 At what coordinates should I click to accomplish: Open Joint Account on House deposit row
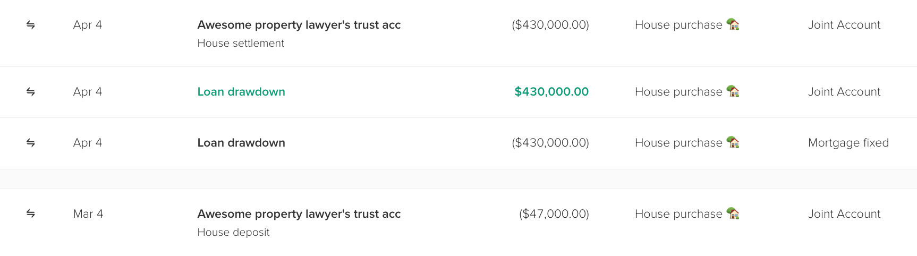point(844,214)
